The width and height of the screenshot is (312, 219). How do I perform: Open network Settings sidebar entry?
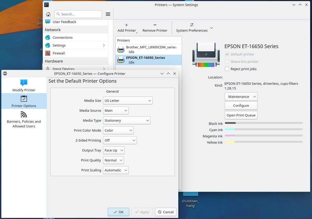click(76, 45)
